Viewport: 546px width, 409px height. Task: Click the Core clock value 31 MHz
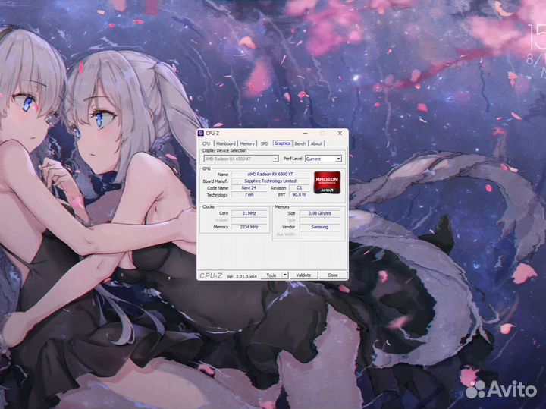click(x=249, y=213)
